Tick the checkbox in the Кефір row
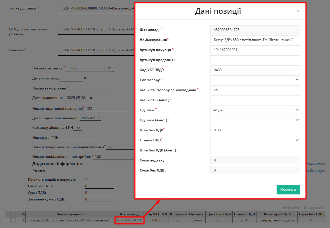This screenshot has width=330, height=228. (13, 220)
